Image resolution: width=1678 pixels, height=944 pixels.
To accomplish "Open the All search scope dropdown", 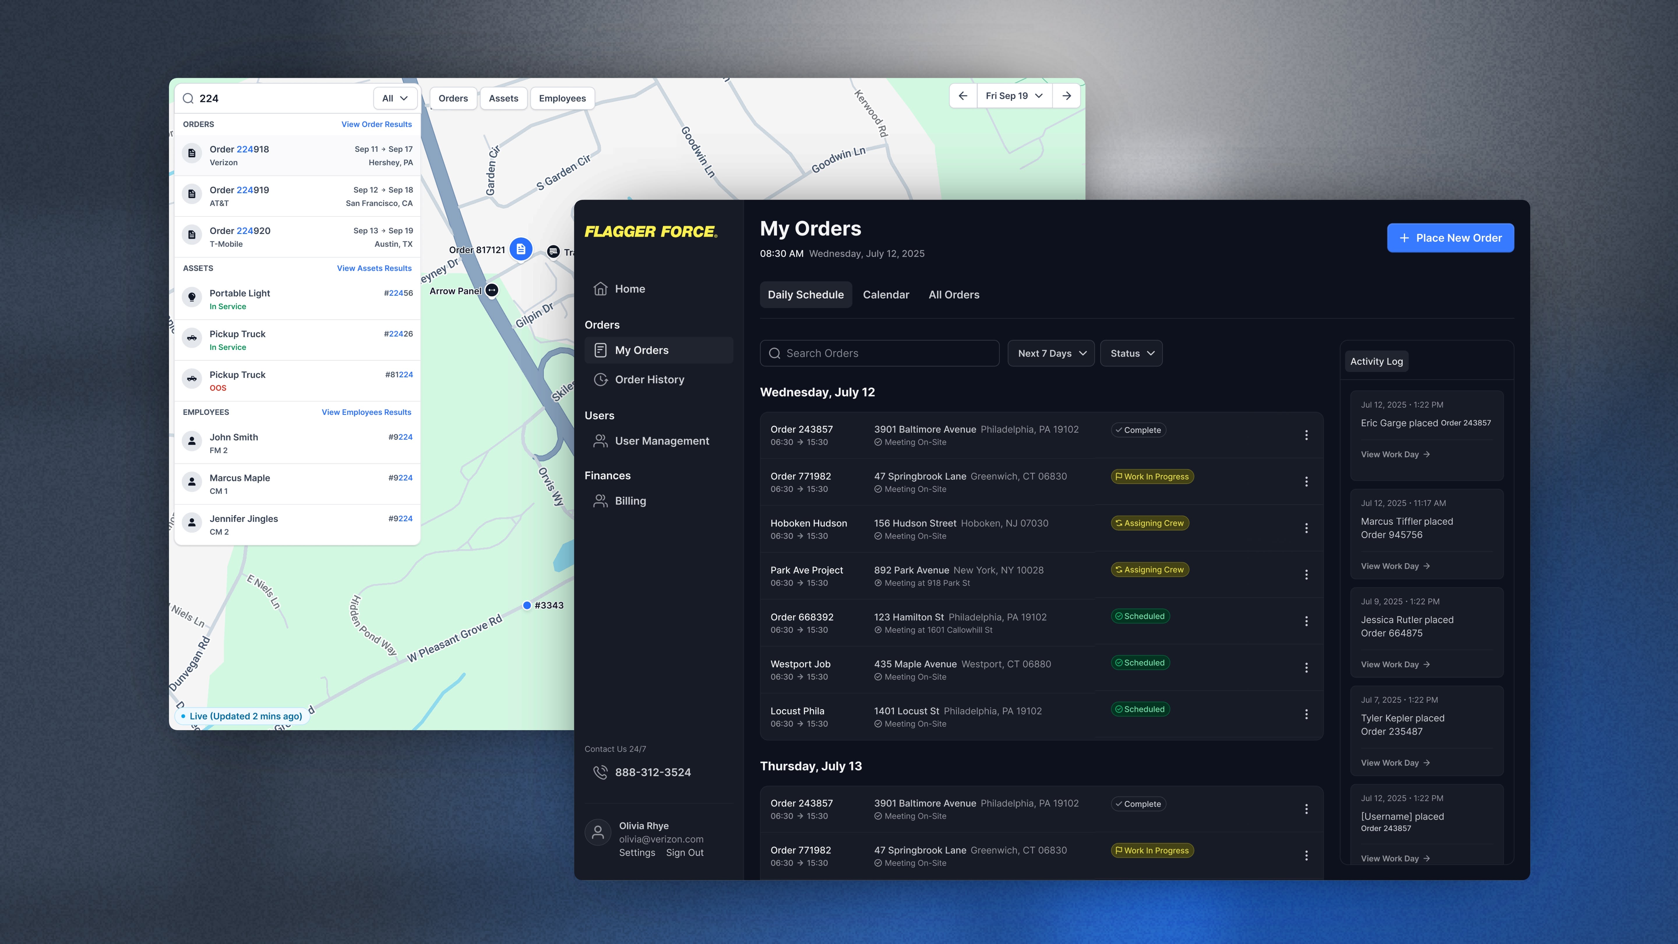I will pos(395,98).
